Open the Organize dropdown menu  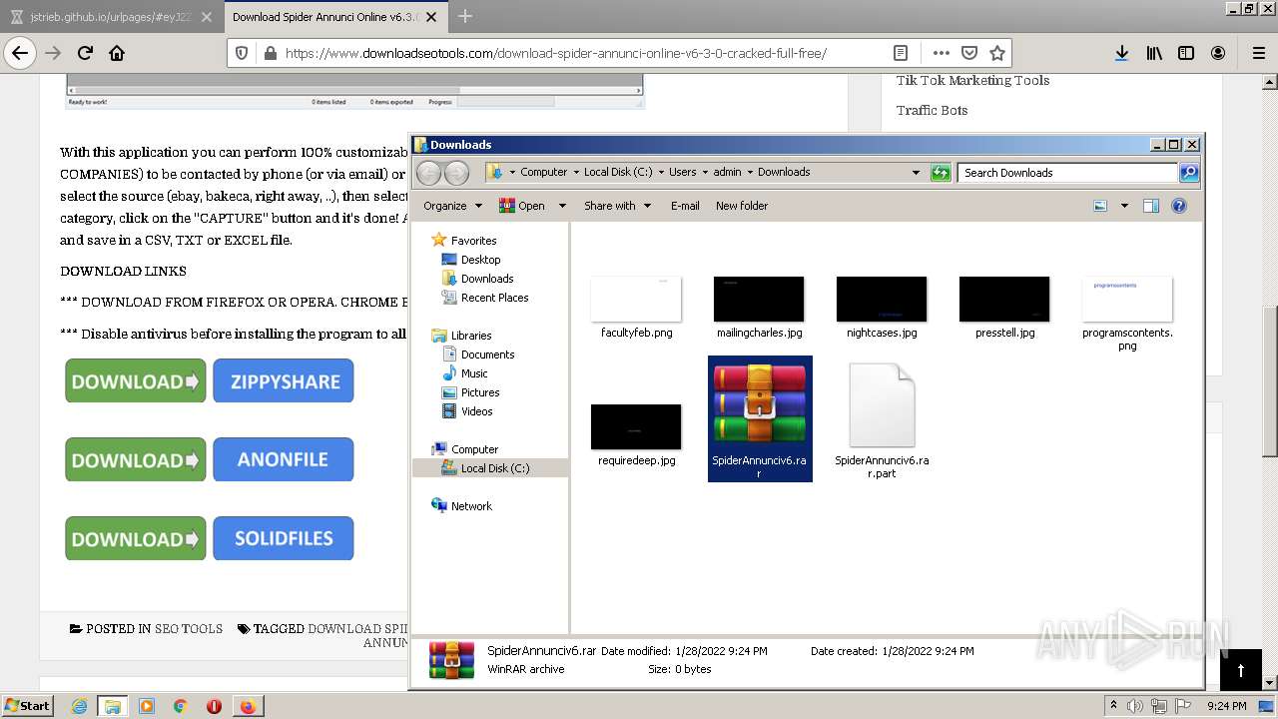coord(452,206)
